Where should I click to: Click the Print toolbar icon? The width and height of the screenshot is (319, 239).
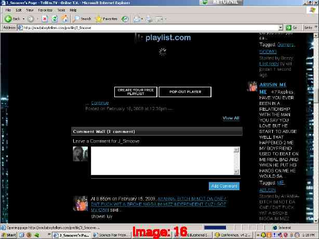click(149, 19)
